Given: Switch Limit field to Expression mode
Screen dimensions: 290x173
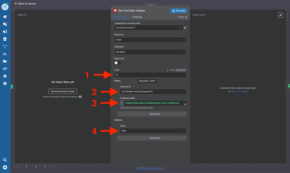Looking at the screenshot, I should (181, 70).
